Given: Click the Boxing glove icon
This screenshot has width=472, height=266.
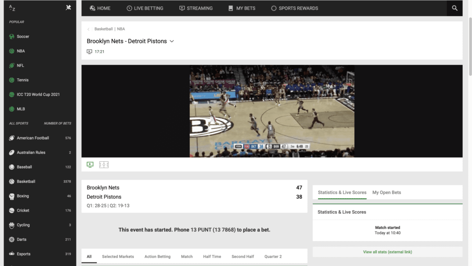Looking at the screenshot, I should (x=12, y=196).
